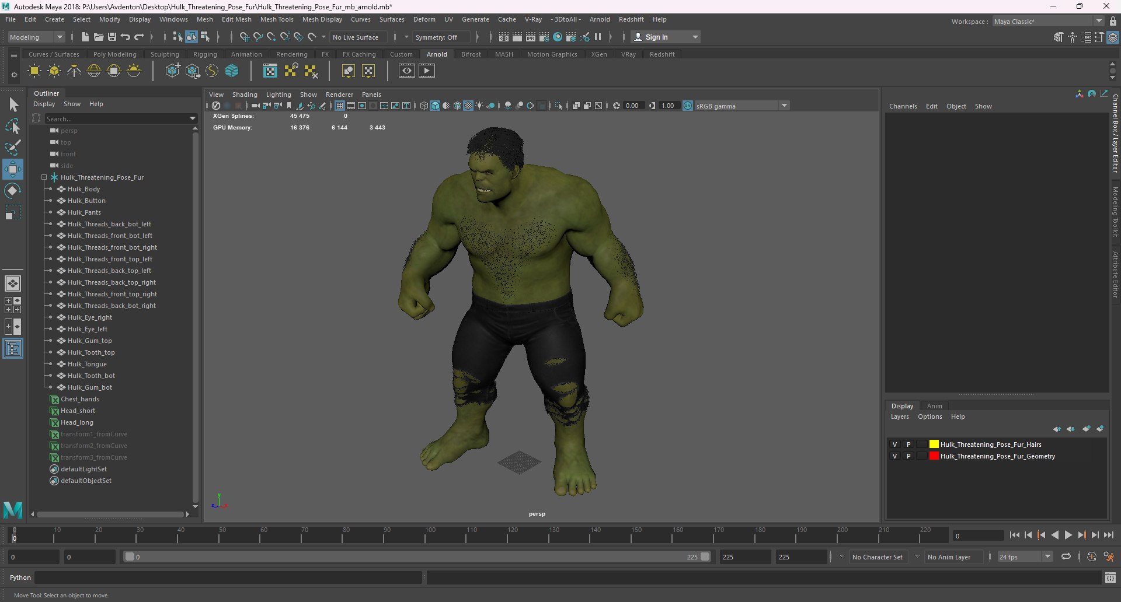Toggle visibility of Hulk_Threatening_Pose_Fur_Geometry layer

(x=894, y=456)
